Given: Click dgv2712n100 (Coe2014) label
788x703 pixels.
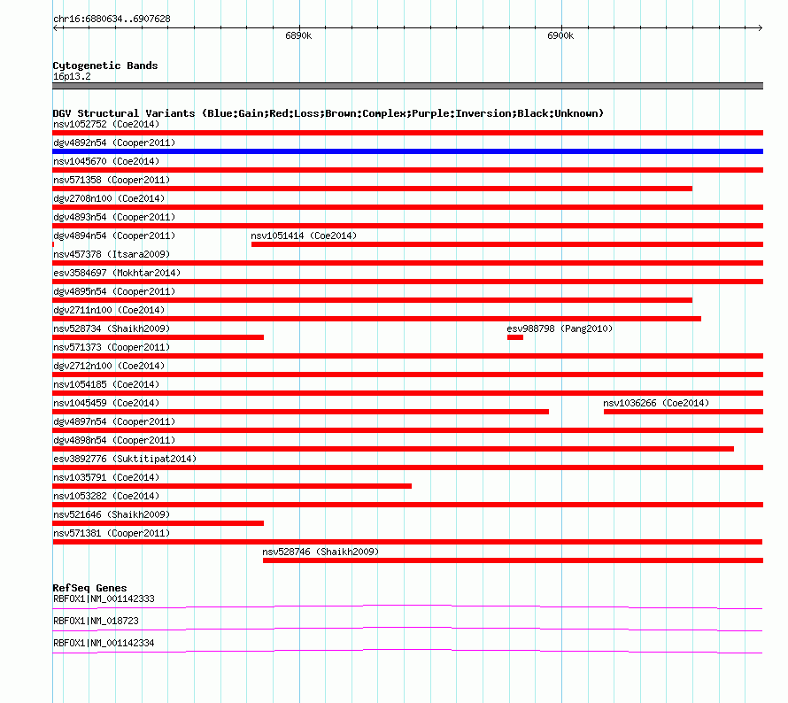Looking at the screenshot, I should [109, 366].
